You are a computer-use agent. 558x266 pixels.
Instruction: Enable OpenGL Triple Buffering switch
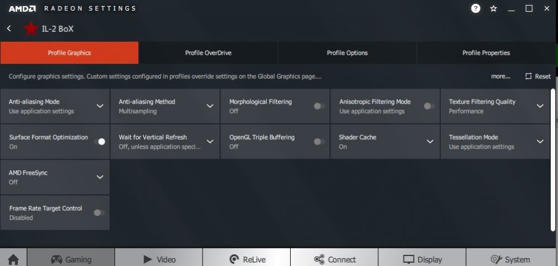pos(319,141)
